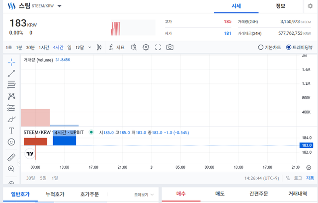Click the low price value 181
318x203 pixels.
coord(228,33)
